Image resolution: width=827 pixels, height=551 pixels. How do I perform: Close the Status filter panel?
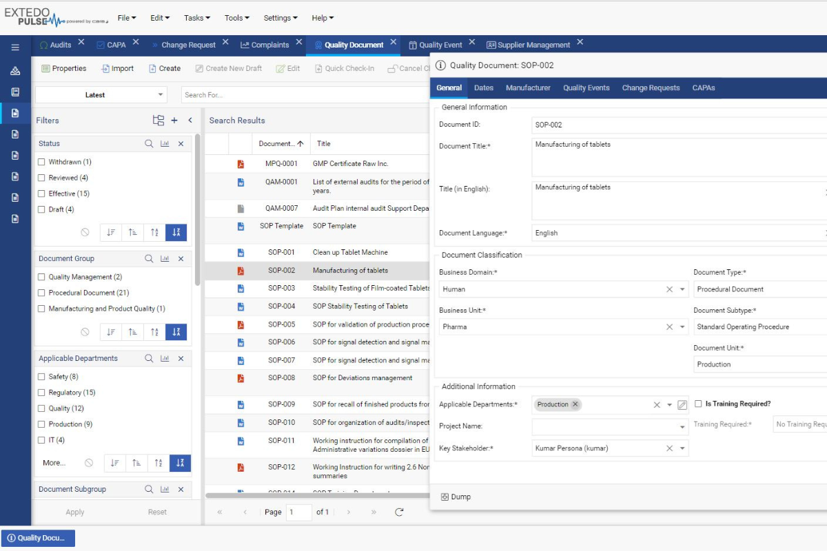coord(181,144)
